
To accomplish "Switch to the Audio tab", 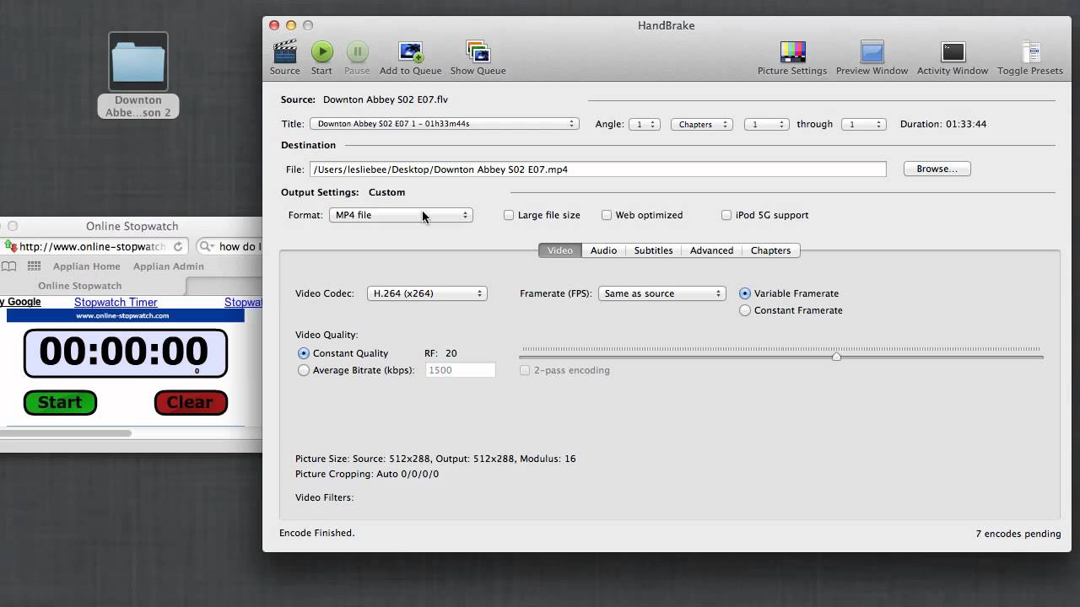I will (x=603, y=250).
